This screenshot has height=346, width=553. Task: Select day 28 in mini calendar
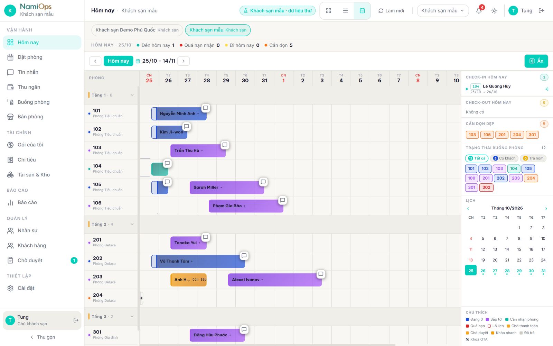point(507,271)
